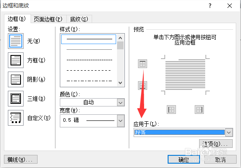
Task: Click the 无(N) label text
Action: (x=34, y=41)
